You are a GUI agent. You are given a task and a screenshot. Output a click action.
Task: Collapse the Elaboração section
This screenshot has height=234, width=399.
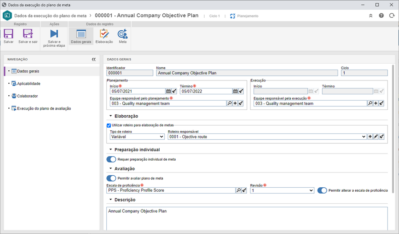coord(110,116)
